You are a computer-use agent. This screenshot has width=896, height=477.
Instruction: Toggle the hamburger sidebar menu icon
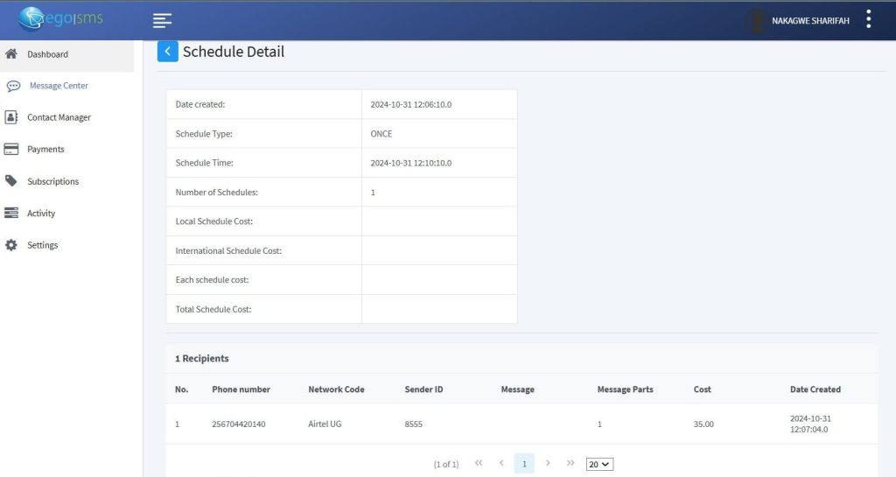162,20
